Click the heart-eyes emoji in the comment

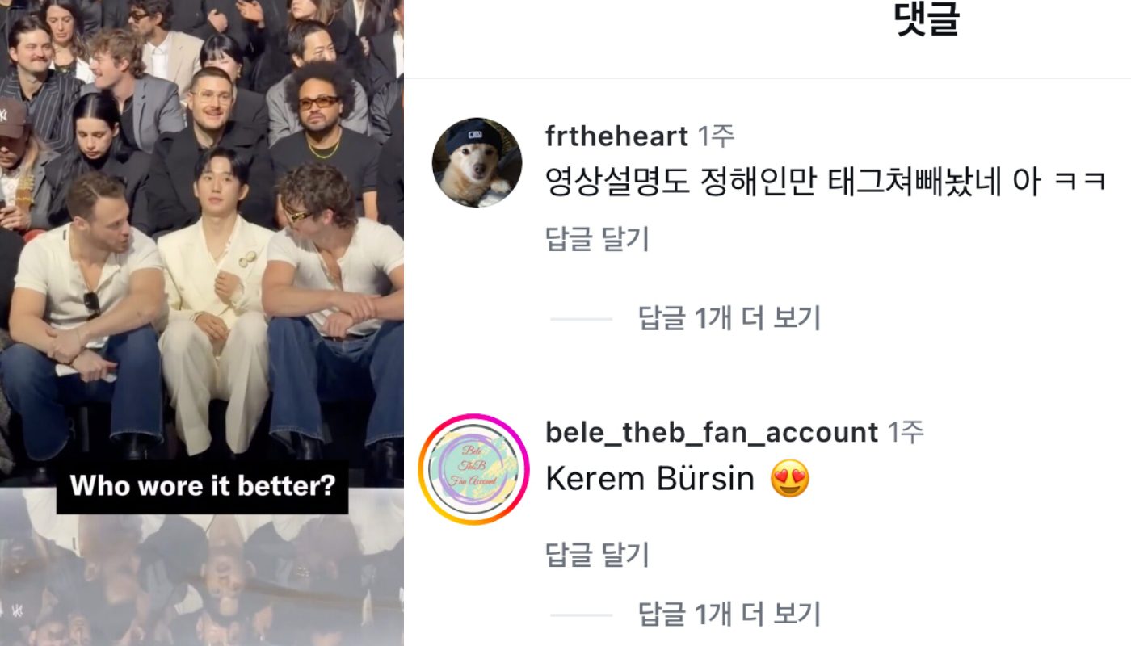pos(791,480)
